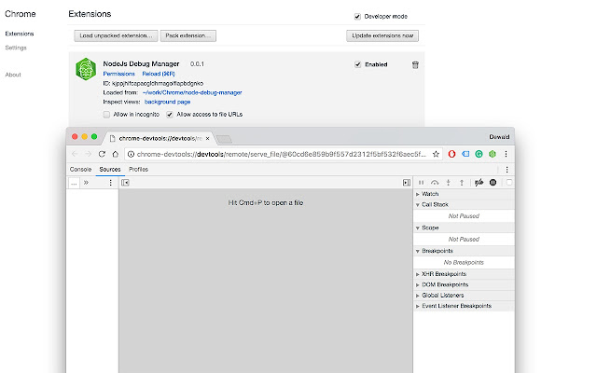Switch to the Console tab
This screenshot has height=373, width=597.
click(80, 170)
